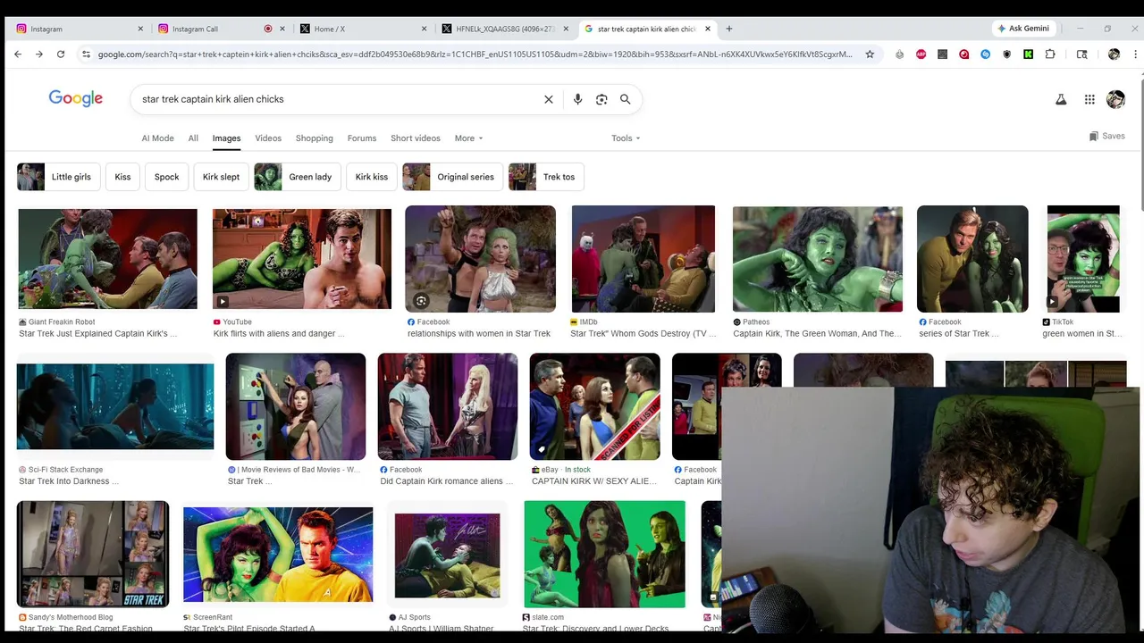Open Chrome three-dot menu
This screenshot has height=643, width=1144.
pyautogui.click(x=1135, y=54)
